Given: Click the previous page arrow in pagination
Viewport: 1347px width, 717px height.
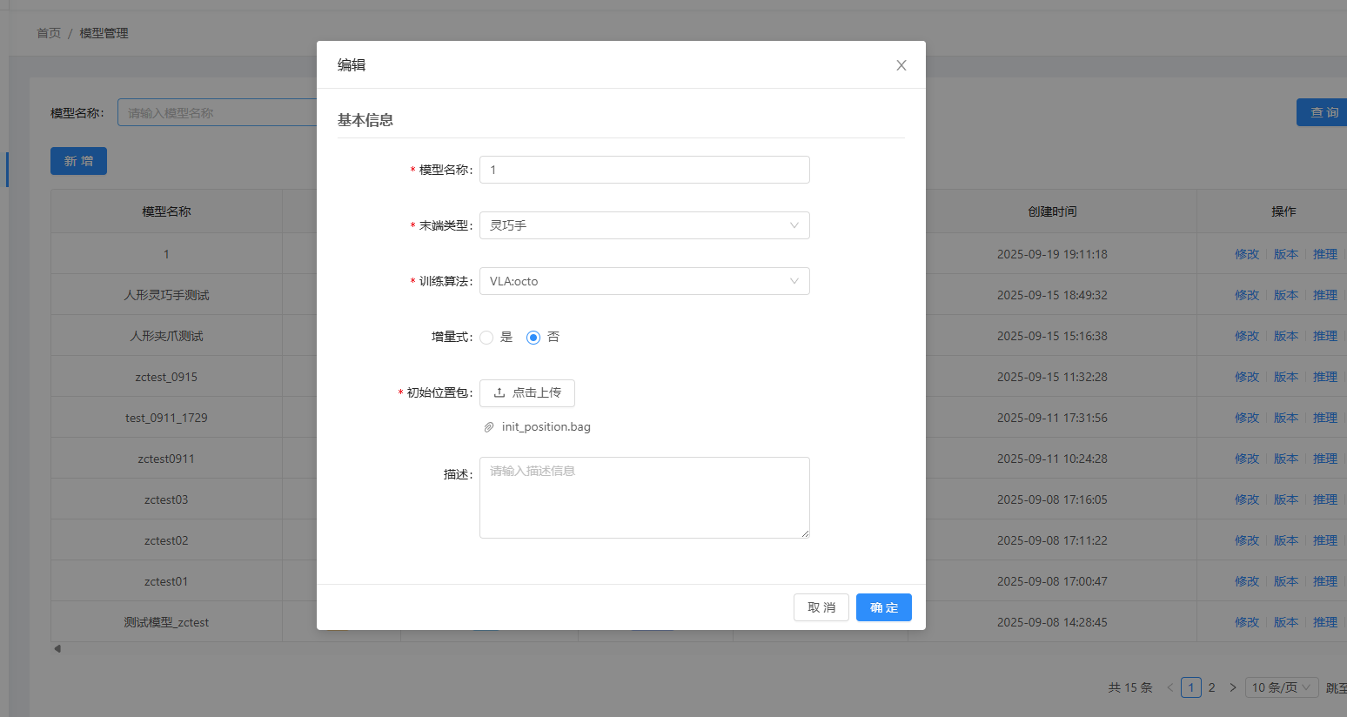Looking at the screenshot, I should click(1169, 687).
